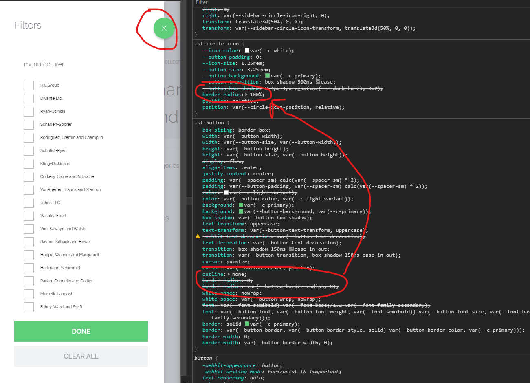Check the Divante Ltd. filter

click(29, 98)
